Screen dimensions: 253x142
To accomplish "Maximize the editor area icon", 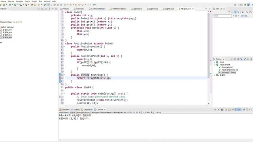I will click(210, 9).
